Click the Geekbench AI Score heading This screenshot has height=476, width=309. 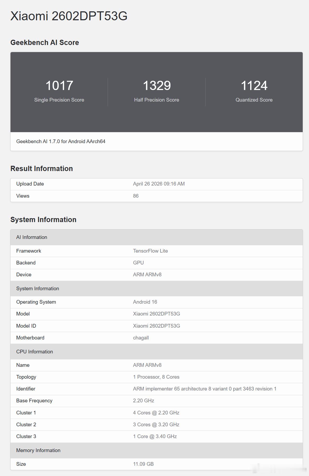tap(45, 42)
